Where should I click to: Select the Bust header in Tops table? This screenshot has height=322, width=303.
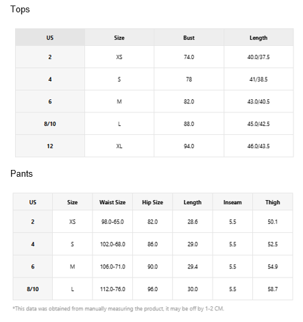189,38
